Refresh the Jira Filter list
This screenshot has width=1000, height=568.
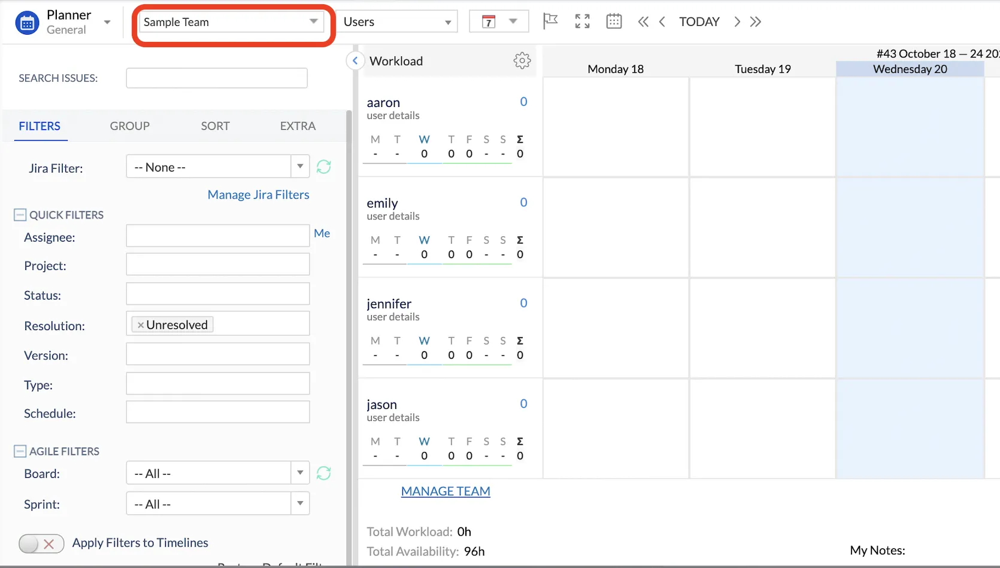(324, 166)
